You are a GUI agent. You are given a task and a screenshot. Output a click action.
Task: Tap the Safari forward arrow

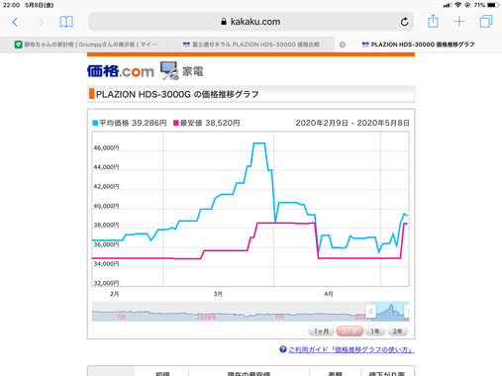click(41, 22)
